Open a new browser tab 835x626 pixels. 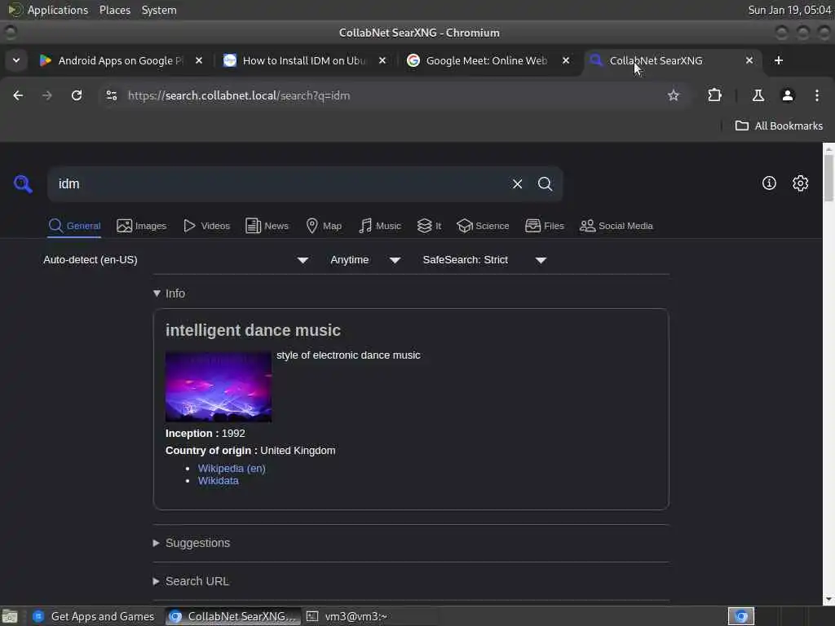point(778,60)
